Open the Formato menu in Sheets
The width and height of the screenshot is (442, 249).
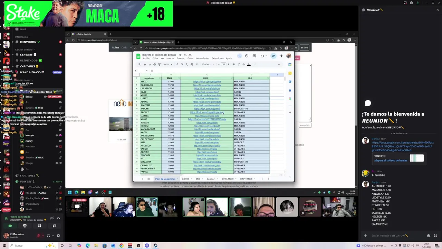click(181, 58)
